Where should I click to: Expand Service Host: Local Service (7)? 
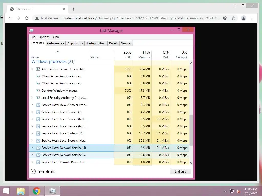pyautogui.click(x=32, y=112)
